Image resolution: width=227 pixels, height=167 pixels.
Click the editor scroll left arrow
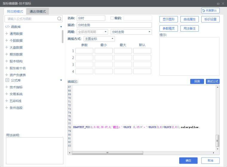coord(70,153)
